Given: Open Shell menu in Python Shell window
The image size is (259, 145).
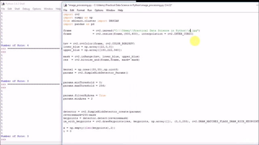Looking at the screenshot, I should pyautogui.click(x=17, y=9).
